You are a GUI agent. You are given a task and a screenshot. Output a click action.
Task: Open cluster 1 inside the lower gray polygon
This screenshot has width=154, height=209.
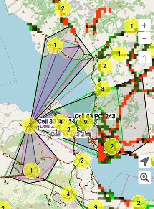[32, 171]
